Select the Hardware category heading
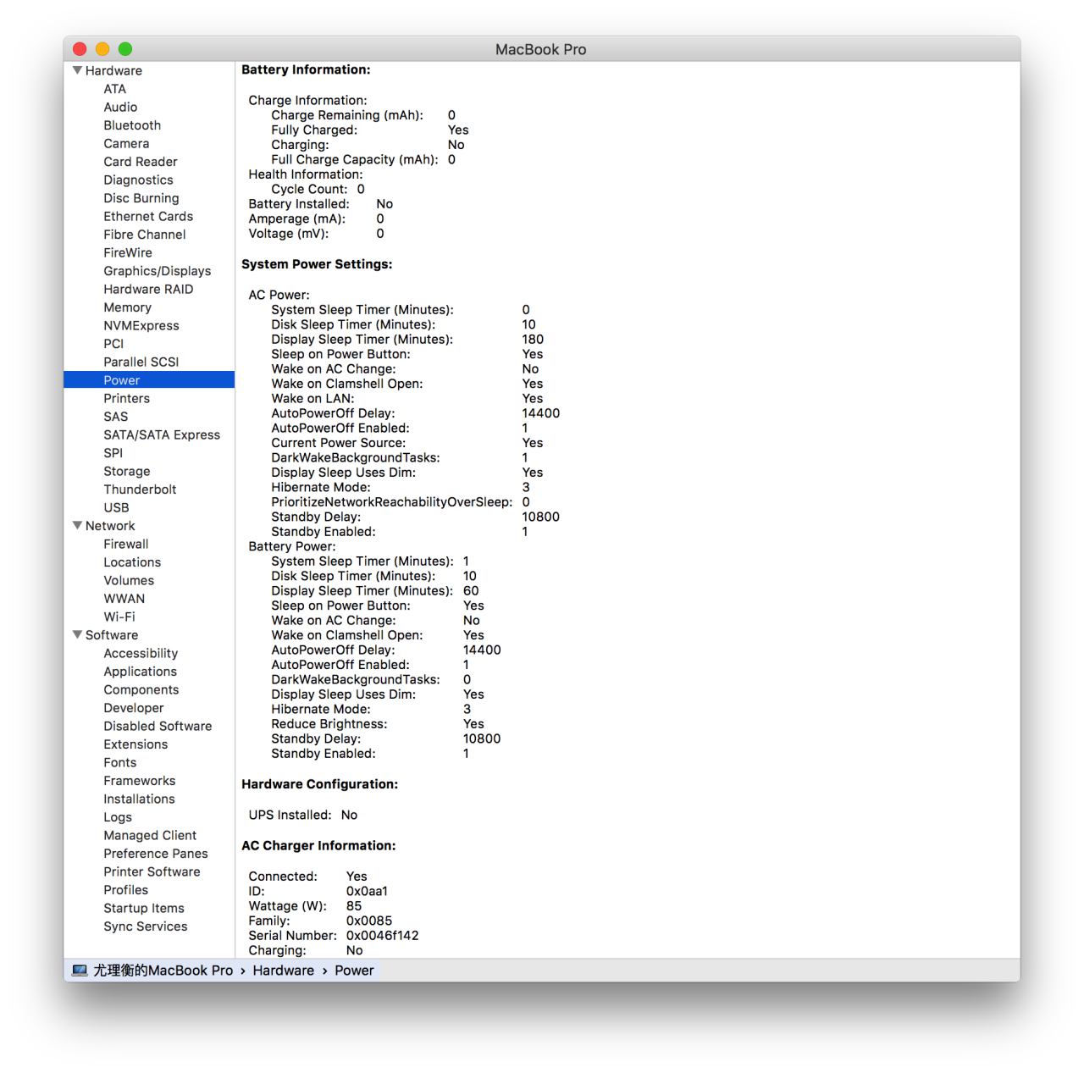 coord(113,70)
